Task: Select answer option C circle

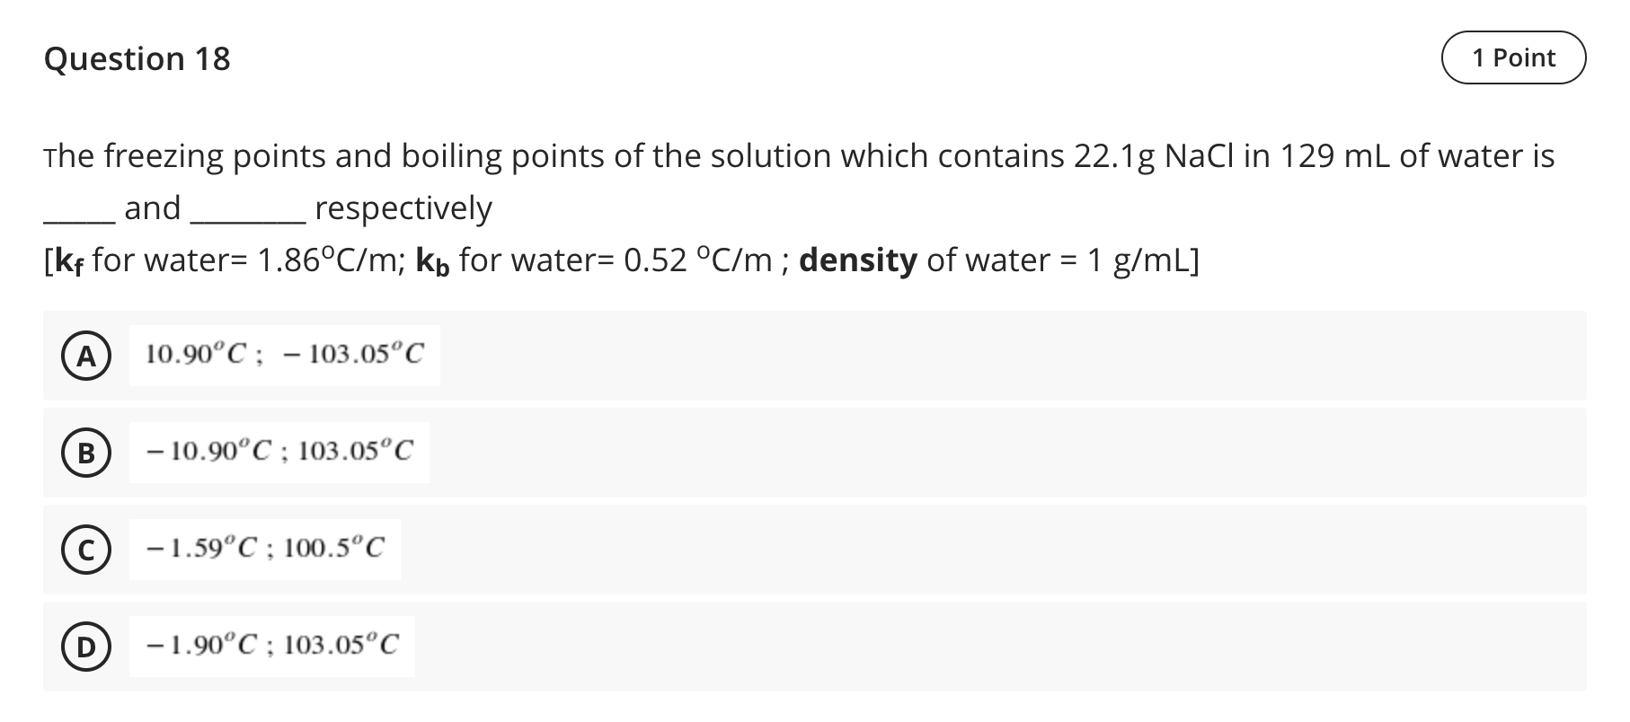Action: pos(85,550)
